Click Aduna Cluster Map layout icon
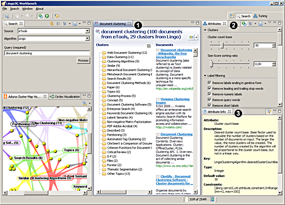The height and width of the screenshot is (205, 285). (84, 103)
